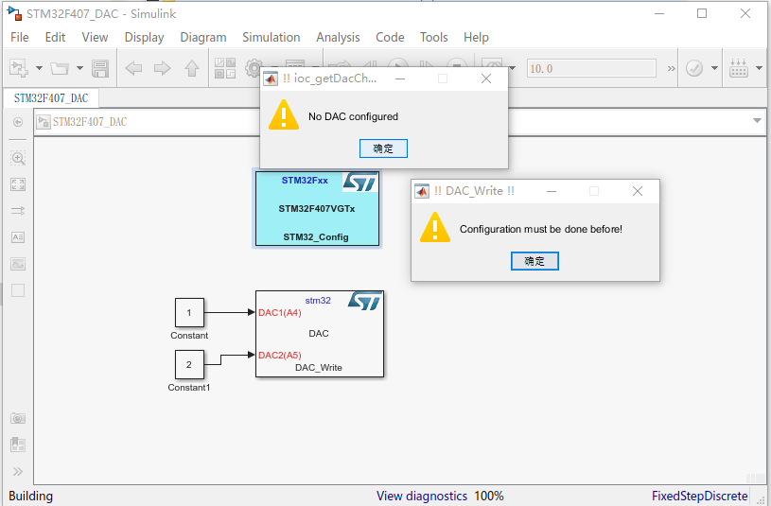Open the Diagram menu
The image size is (771, 506).
[x=203, y=38]
